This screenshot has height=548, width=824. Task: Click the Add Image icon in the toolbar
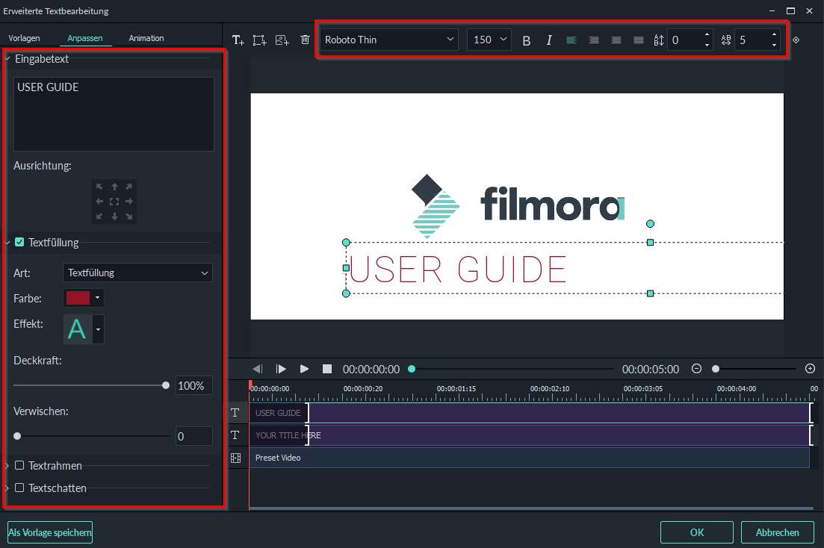(282, 40)
